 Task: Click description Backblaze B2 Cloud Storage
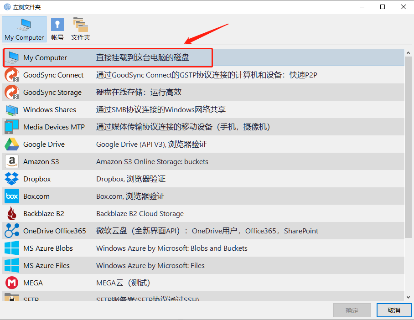[x=140, y=214]
